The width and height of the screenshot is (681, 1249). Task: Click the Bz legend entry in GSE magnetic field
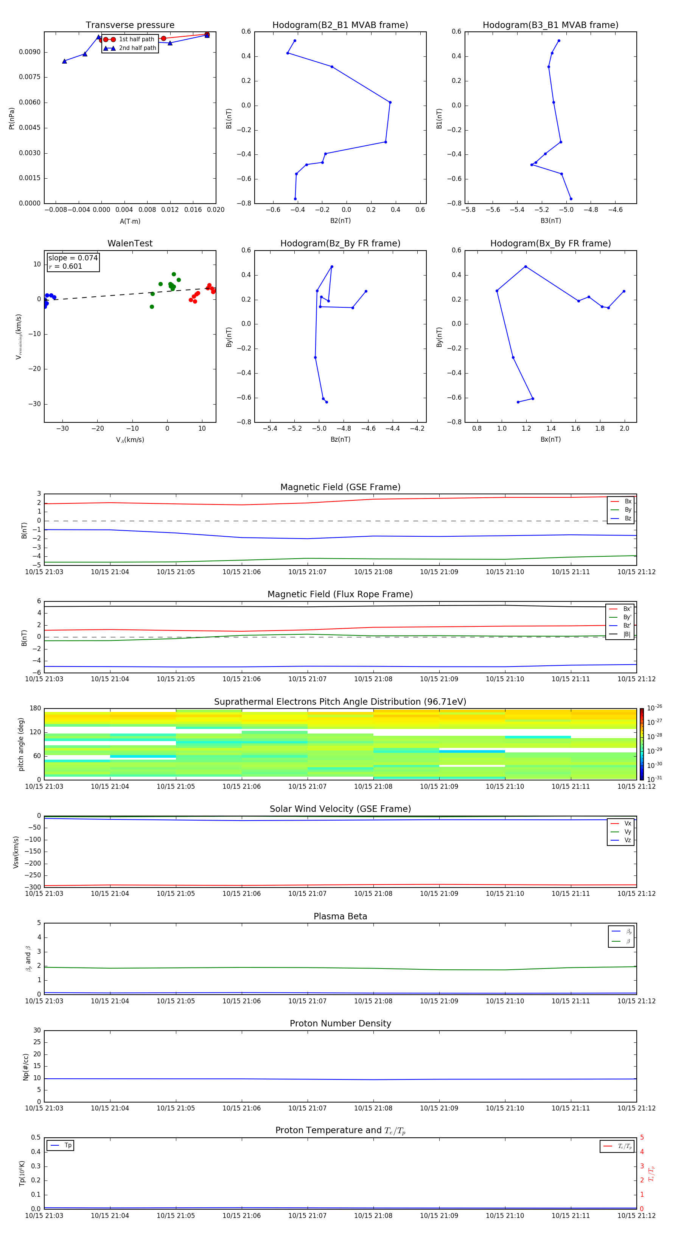pos(621,519)
